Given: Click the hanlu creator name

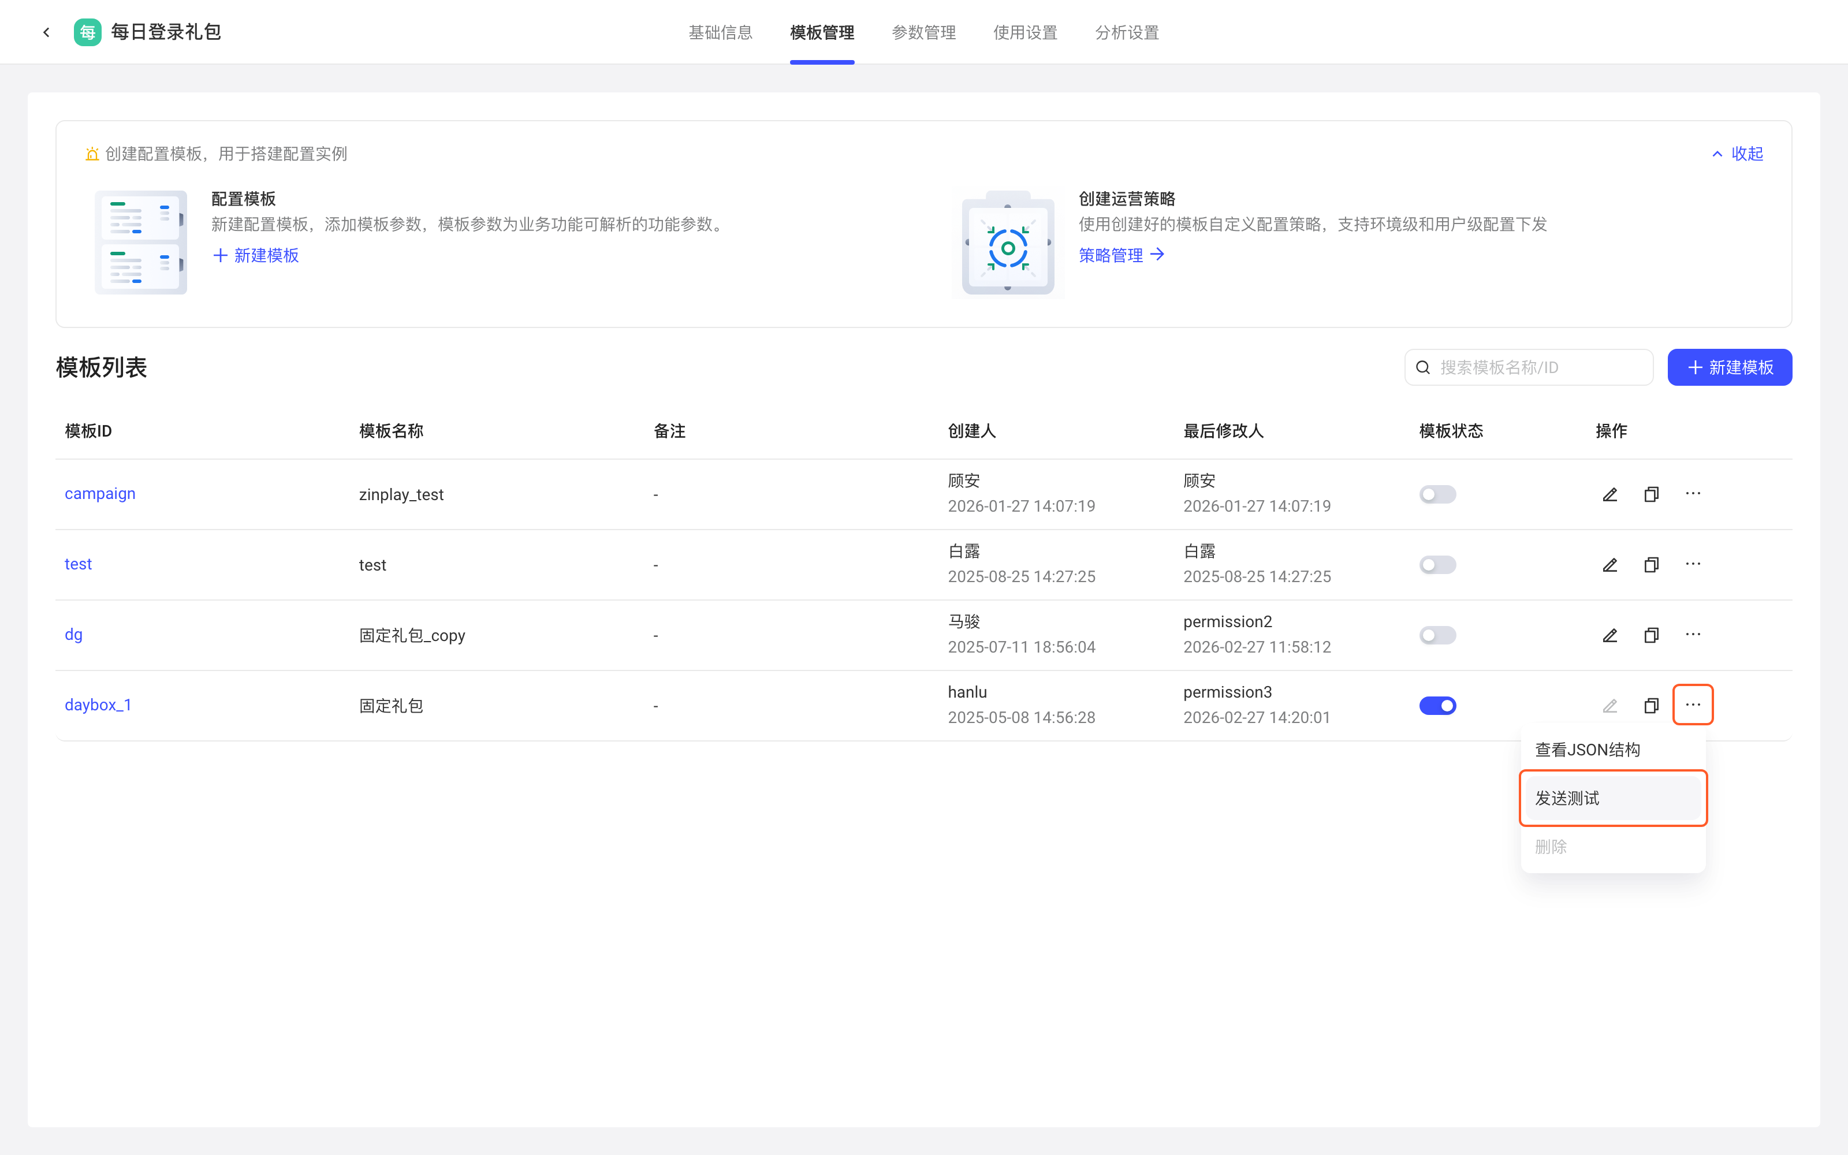Looking at the screenshot, I should 967,692.
